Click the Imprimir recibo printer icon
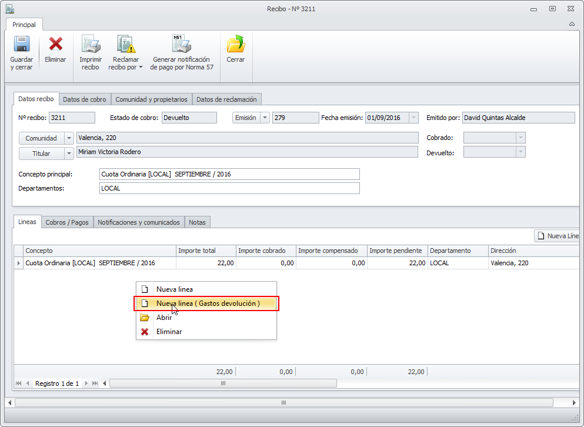The height and width of the screenshot is (427, 584). [91, 45]
